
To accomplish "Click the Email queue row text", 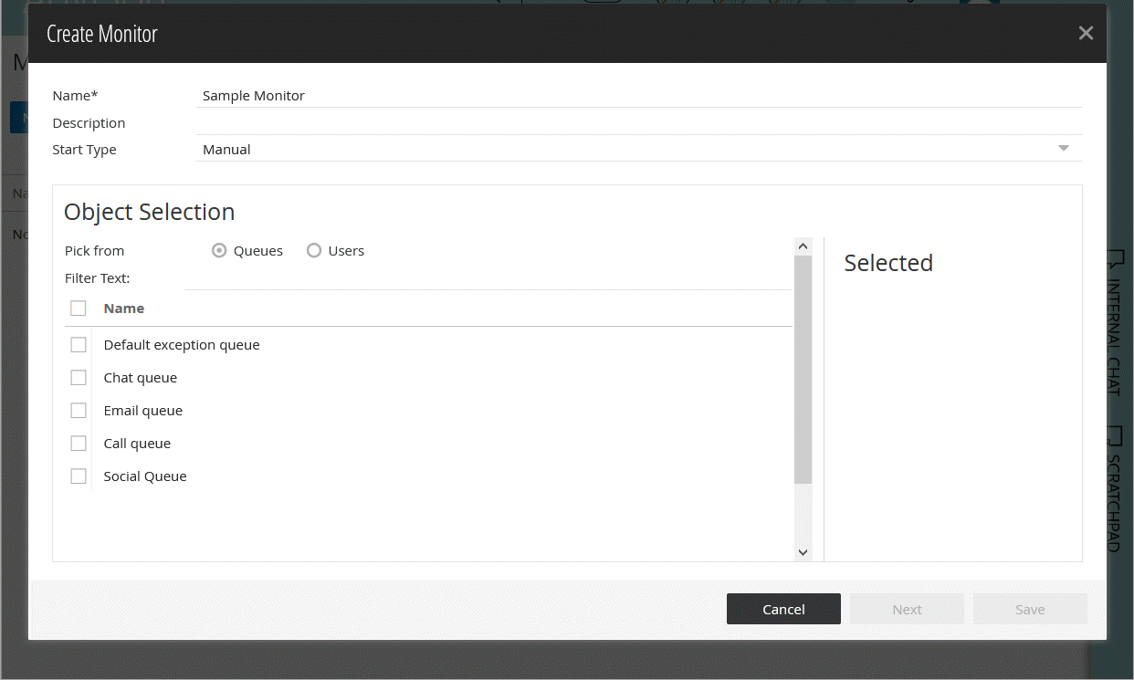I will point(143,411).
